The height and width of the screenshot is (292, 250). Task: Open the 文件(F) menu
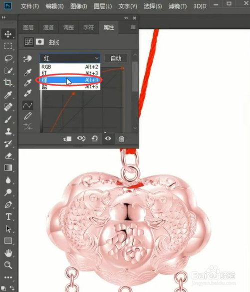click(30, 6)
